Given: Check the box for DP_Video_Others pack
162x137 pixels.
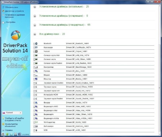Looking at the screenshot, I should coord(34,115).
